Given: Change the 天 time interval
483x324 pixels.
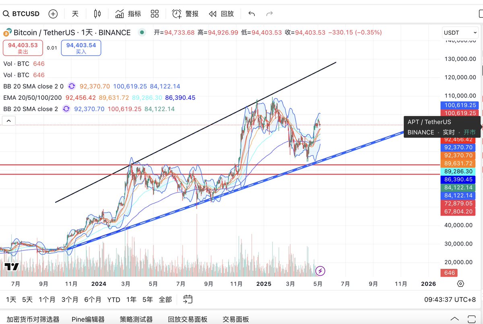Looking at the screenshot, I should (x=75, y=14).
